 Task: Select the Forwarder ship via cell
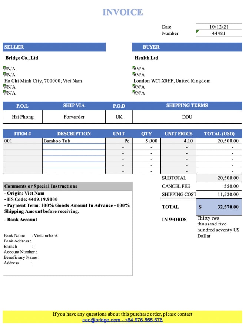click(x=74, y=117)
